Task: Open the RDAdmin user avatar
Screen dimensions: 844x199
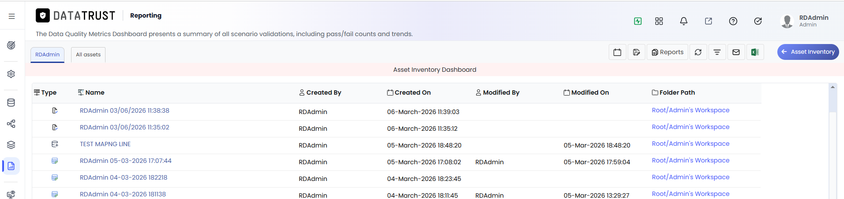Action: pos(787,21)
